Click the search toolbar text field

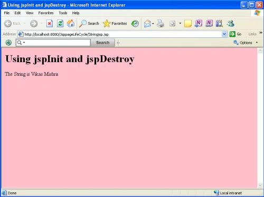(x=53, y=43)
